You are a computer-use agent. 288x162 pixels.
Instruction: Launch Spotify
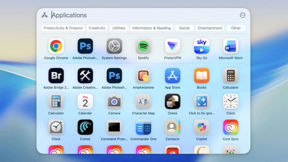(143, 47)
